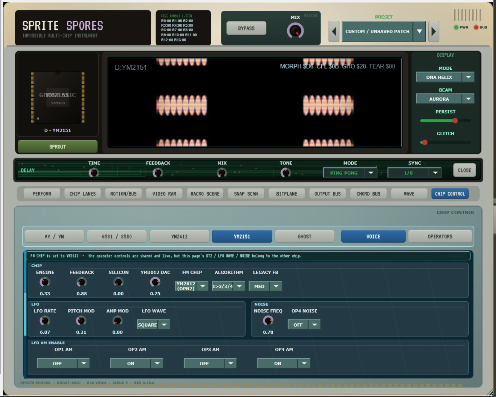Click the delay TONE knob

tap(286, 173)
